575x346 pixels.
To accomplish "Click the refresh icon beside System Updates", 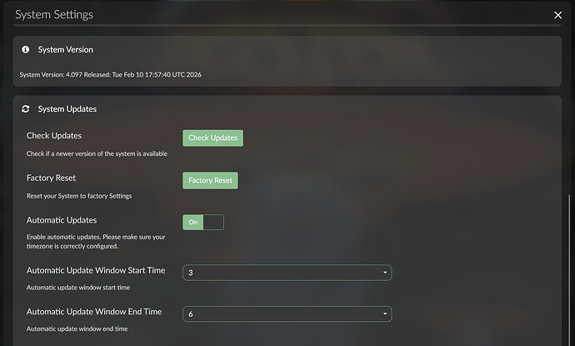I will pos(26,109).
